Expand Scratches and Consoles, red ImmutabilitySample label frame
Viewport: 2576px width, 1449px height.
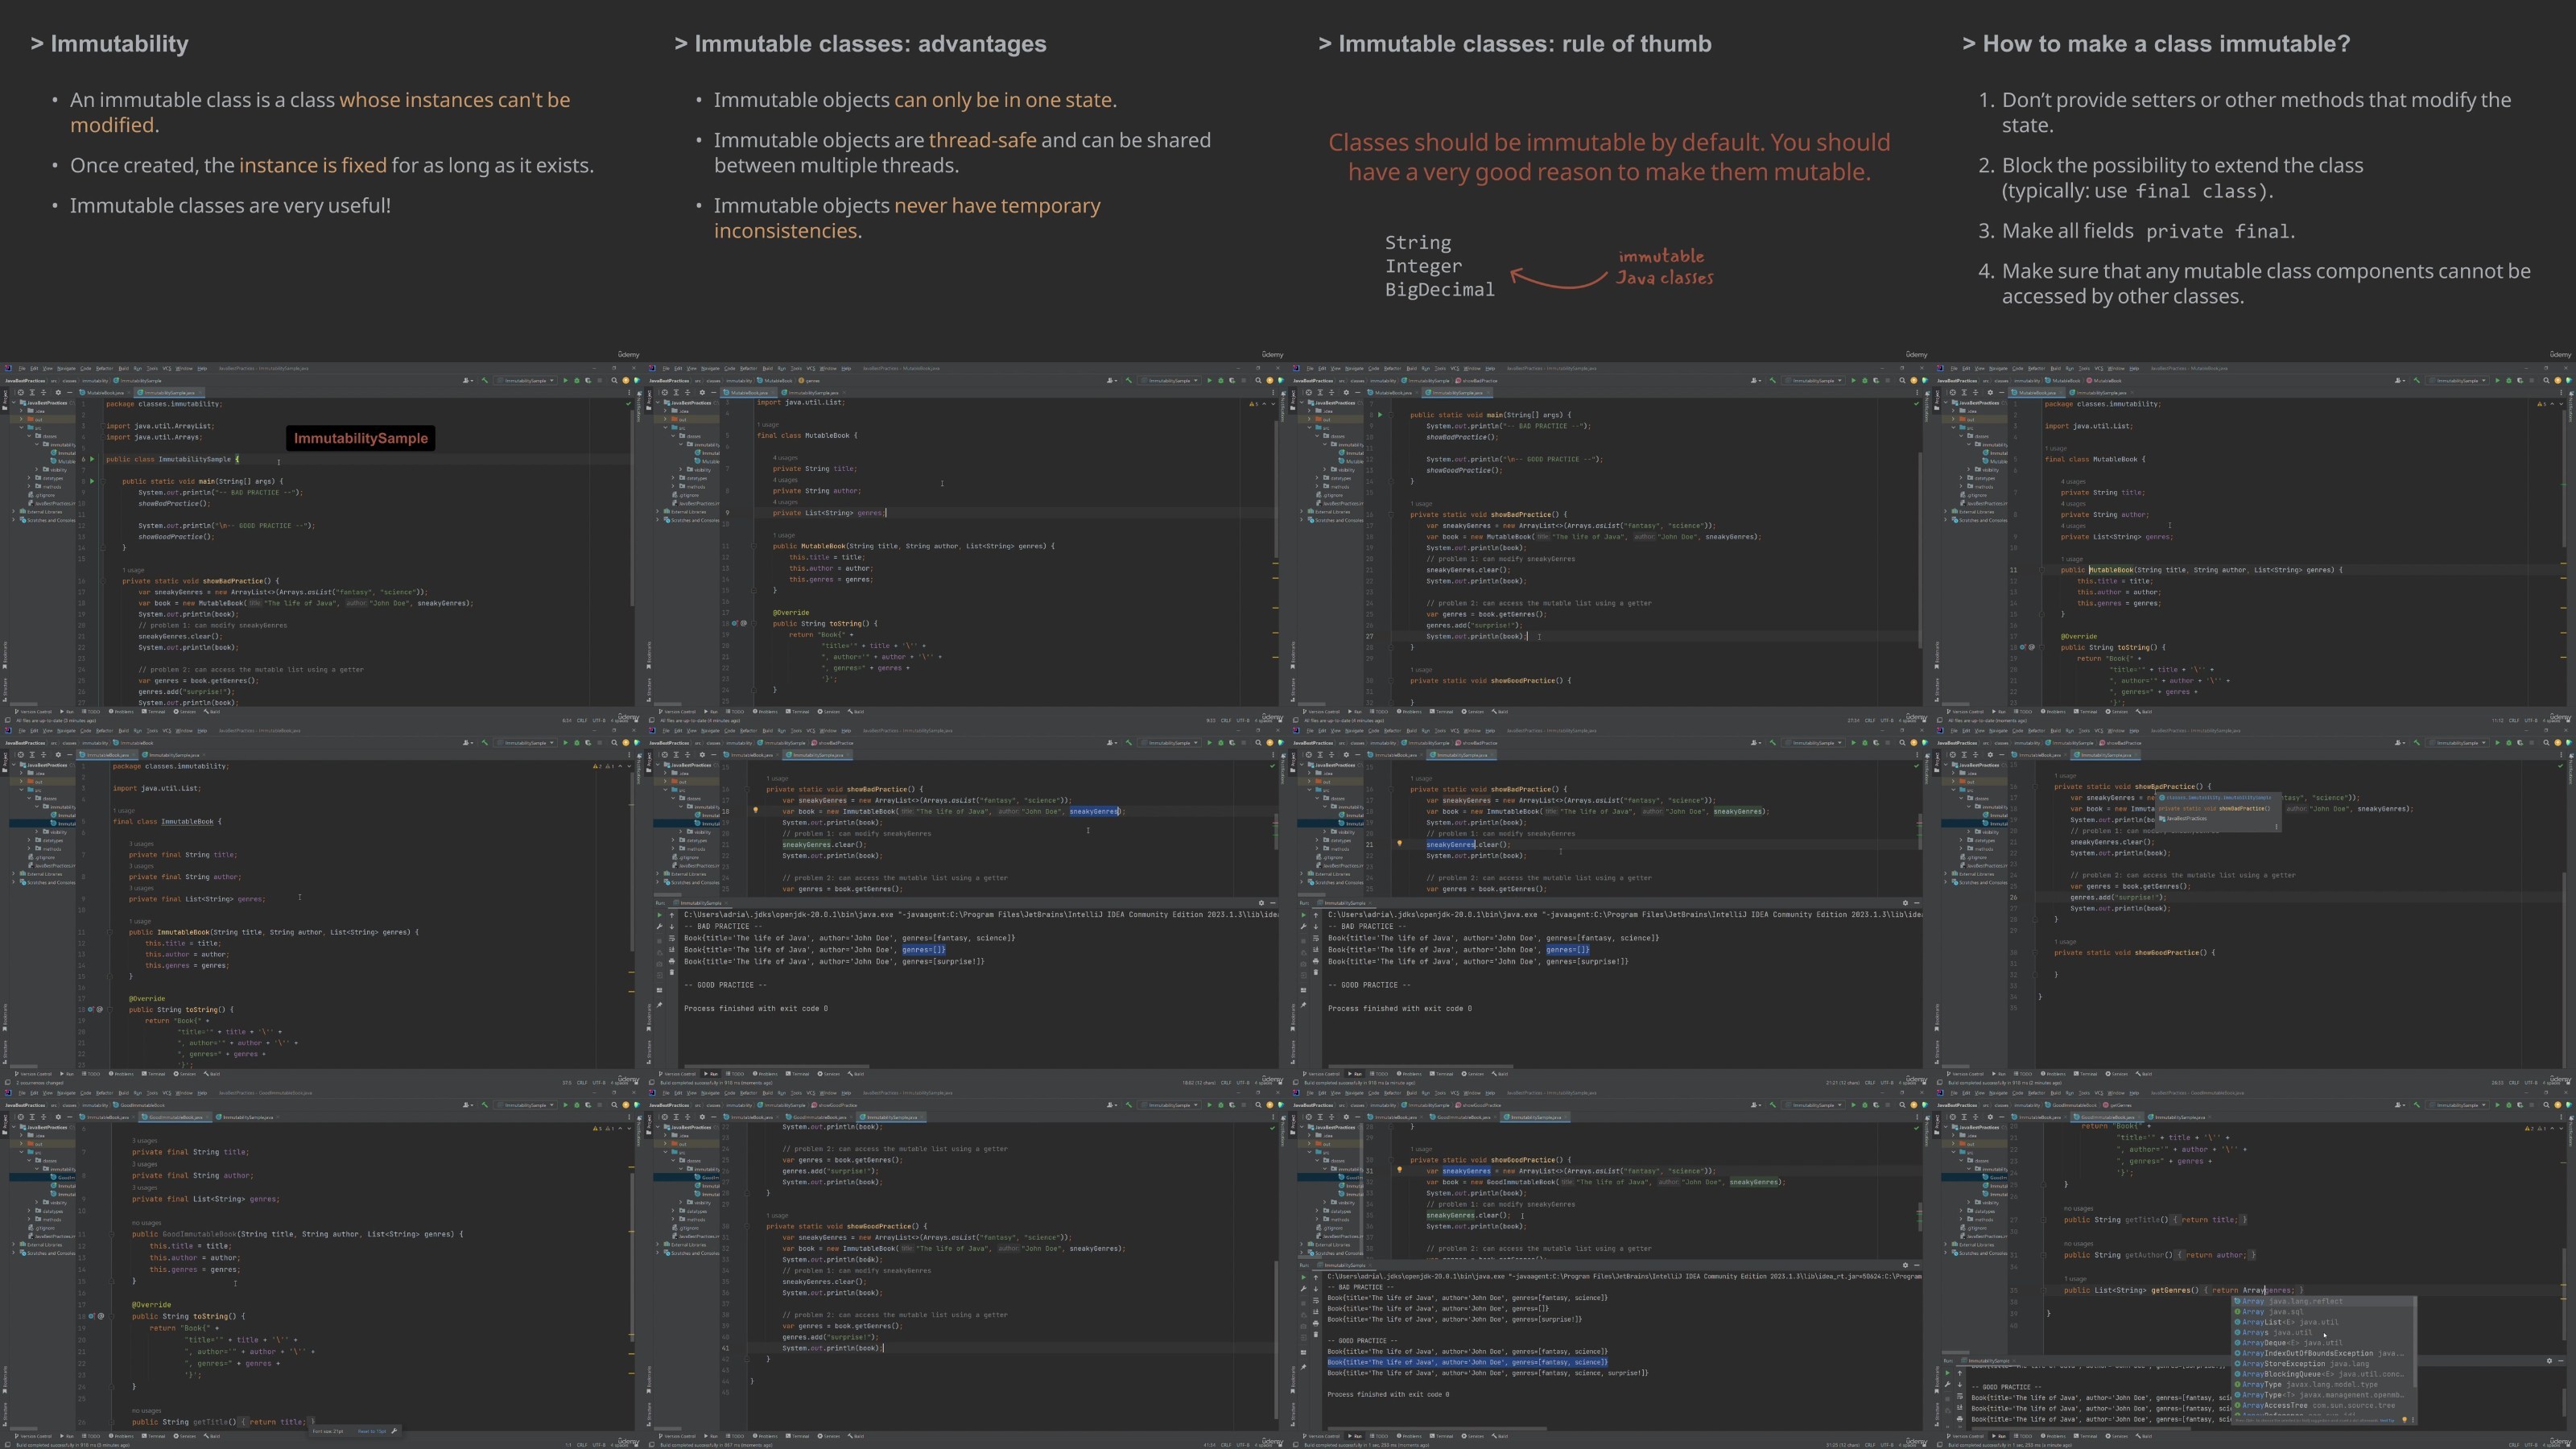(13, 520)
